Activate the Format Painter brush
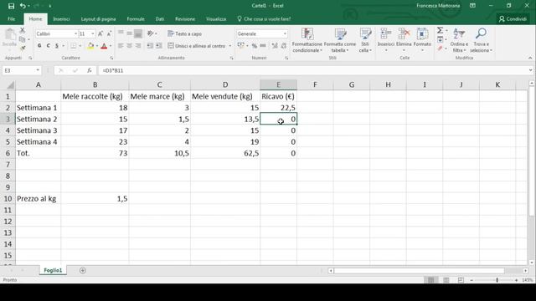This screenshot has width=536, height=301. tap(23, 48)
